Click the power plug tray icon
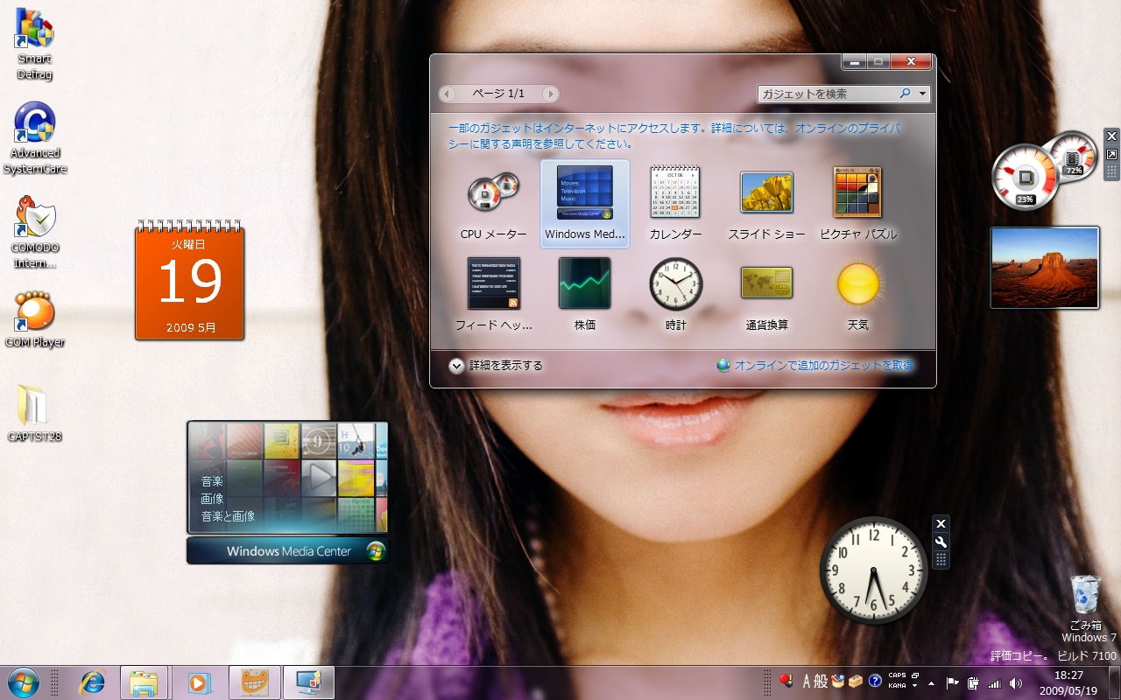Screen dimensions: 1121x700 [x=973, y=682]
